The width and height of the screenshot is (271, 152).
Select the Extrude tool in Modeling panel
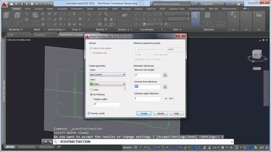[x=17, y=15]
